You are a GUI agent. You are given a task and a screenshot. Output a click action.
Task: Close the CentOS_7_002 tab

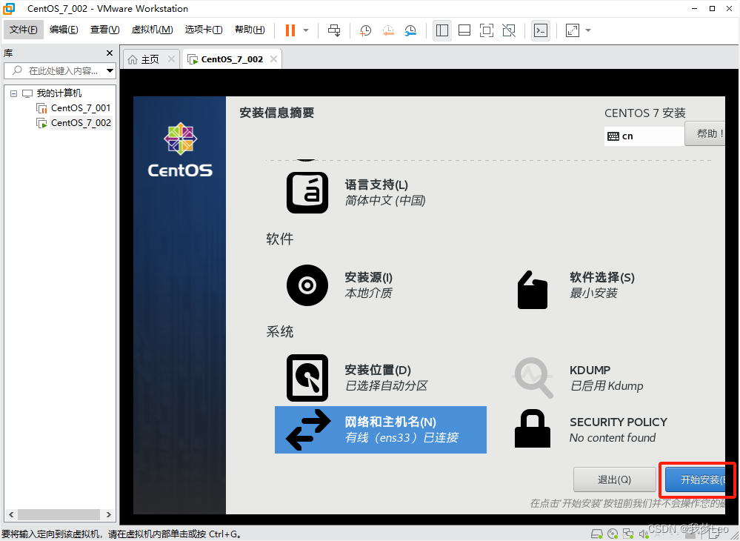pos(273,59)
